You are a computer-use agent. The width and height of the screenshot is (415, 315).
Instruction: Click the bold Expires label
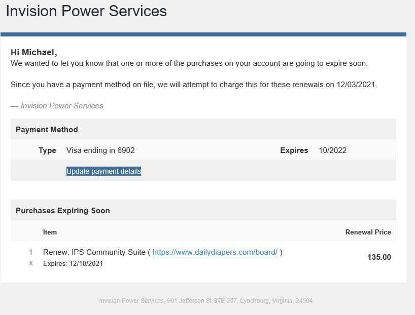(294, 150)
